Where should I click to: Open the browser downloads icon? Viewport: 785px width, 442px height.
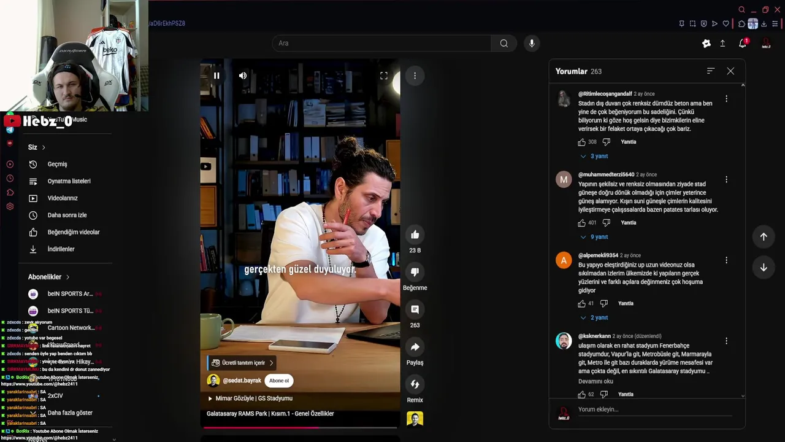764,24
